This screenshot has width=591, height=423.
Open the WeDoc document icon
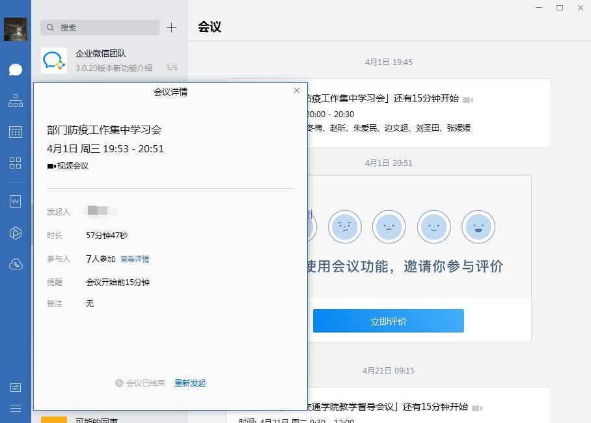[16, 202]
